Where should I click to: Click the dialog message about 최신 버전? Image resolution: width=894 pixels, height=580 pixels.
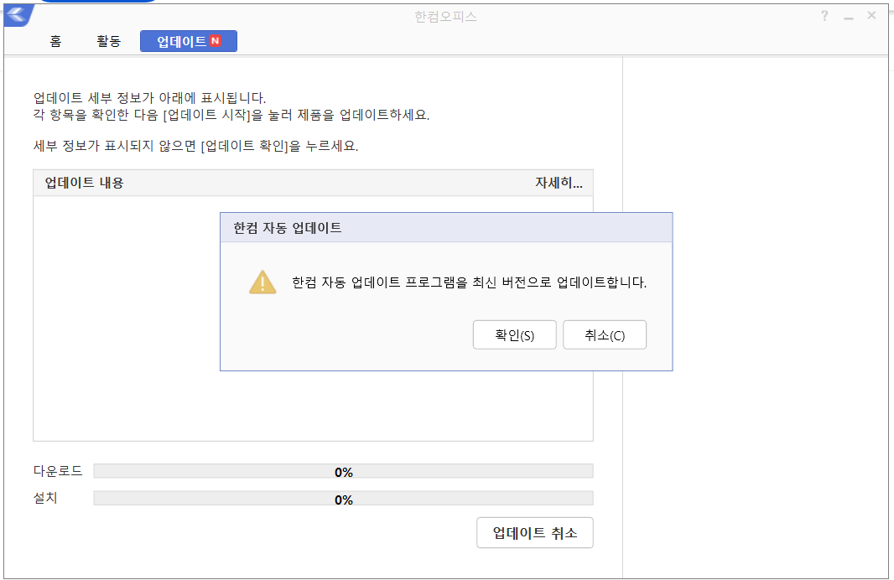pyautogui.click(x=470, y=282)
